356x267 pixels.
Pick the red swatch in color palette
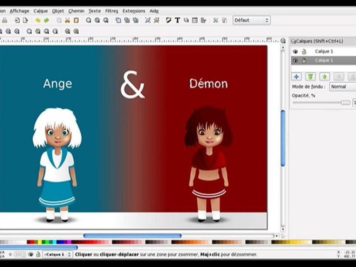(32, 242)
